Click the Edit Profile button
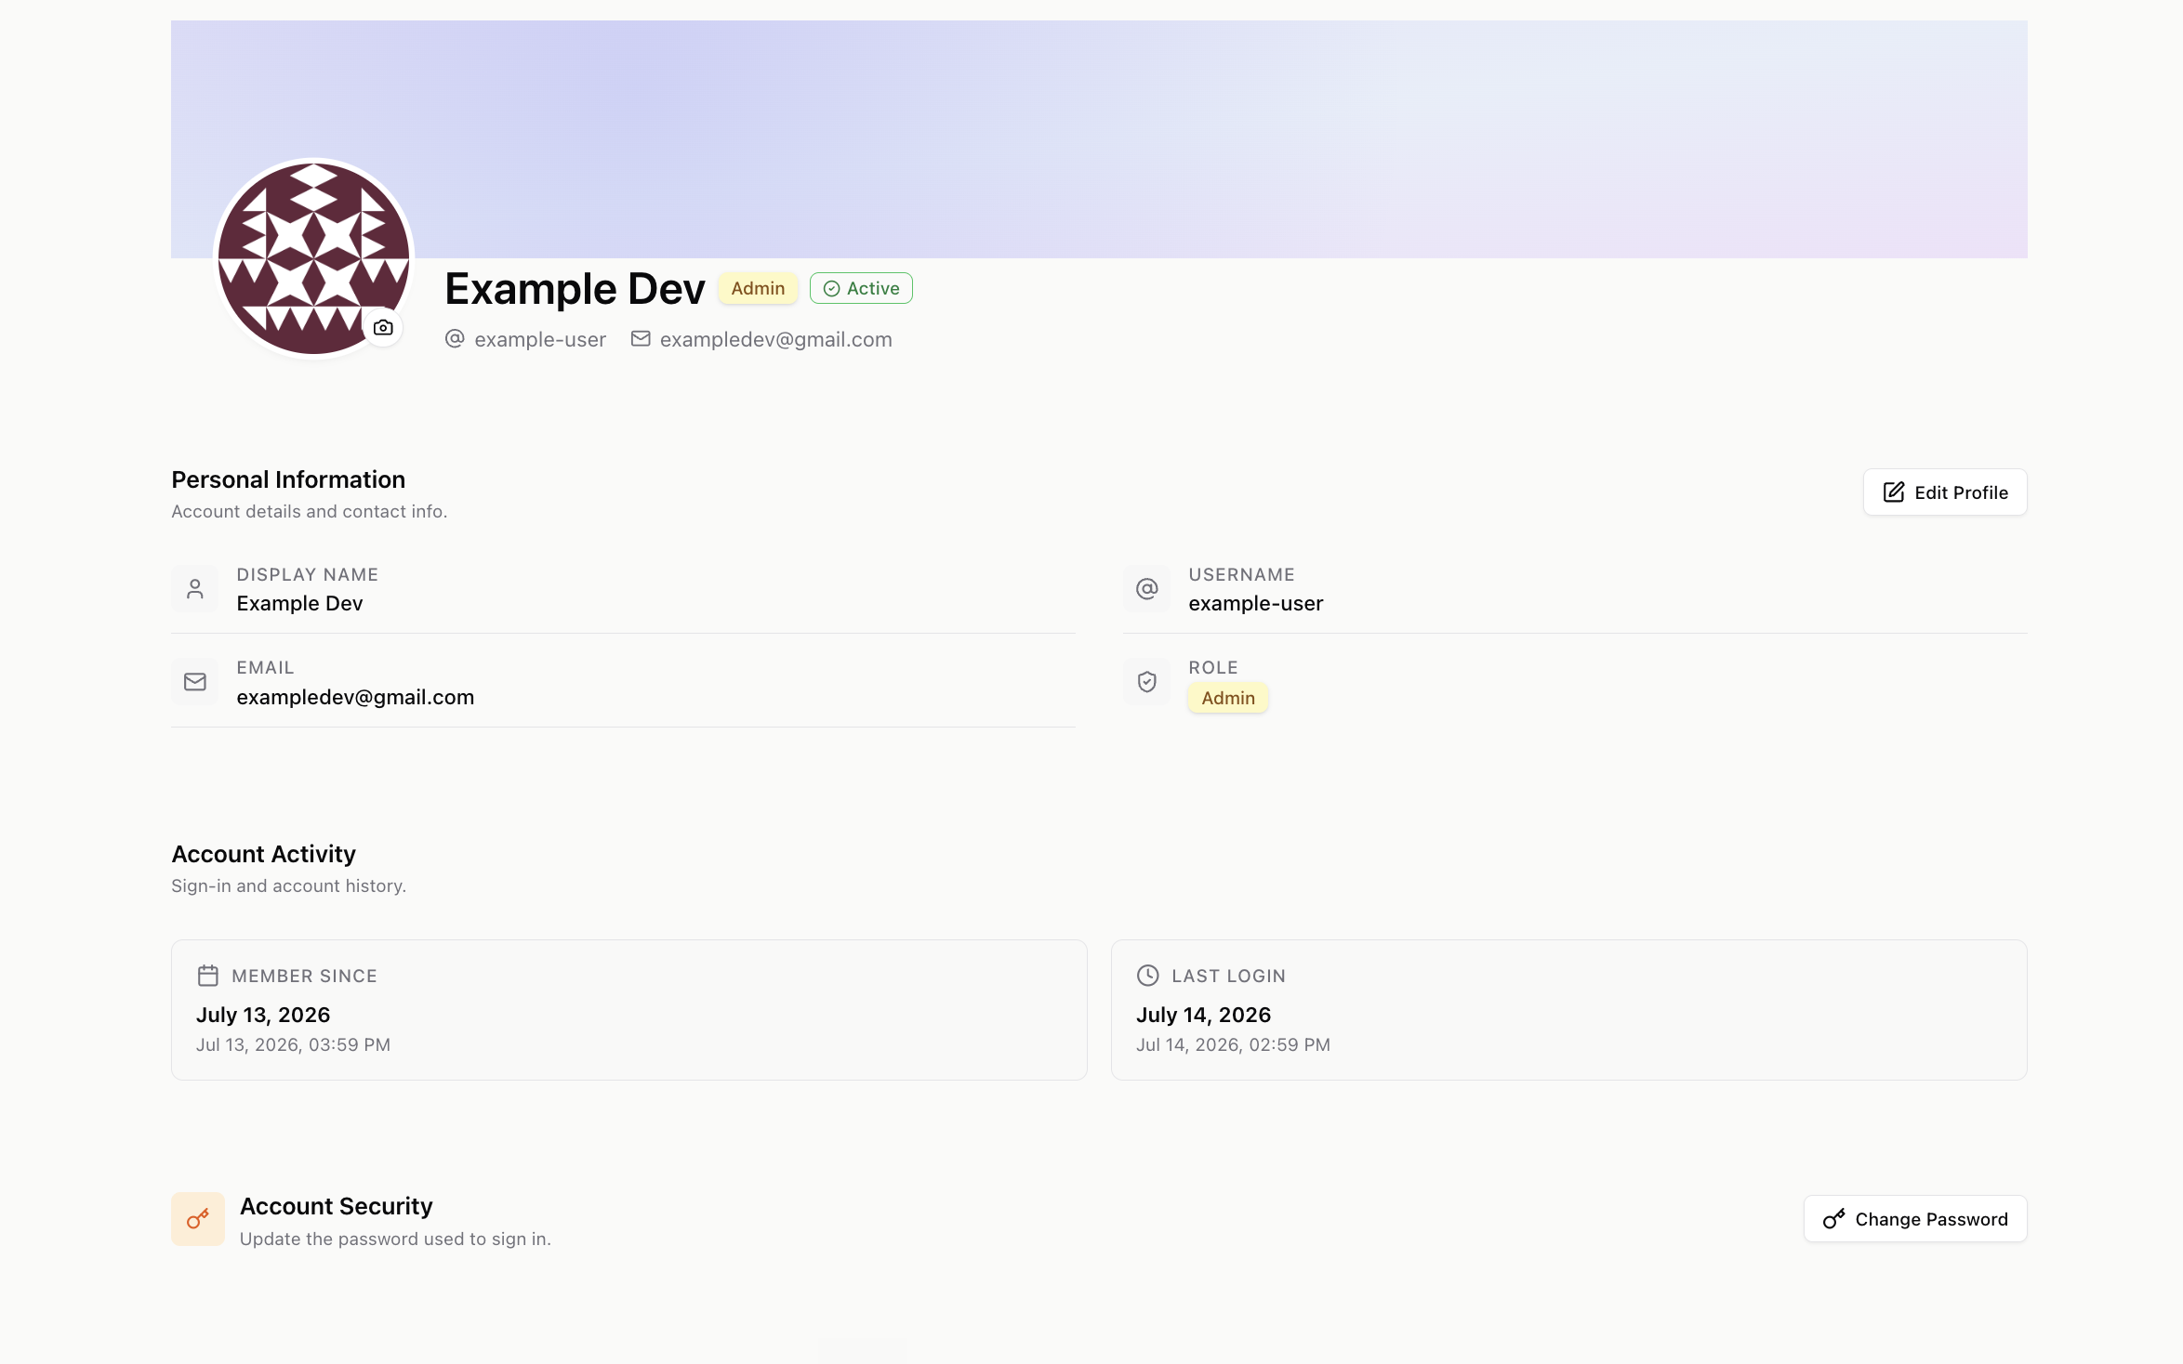Screen dimensions: 2183x1364 coord(1945,492)
